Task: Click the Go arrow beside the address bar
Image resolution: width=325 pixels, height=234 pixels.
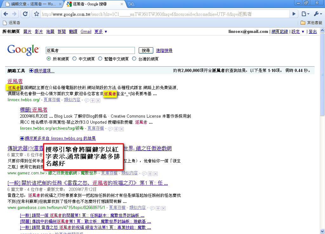Action: coord(294,14)
